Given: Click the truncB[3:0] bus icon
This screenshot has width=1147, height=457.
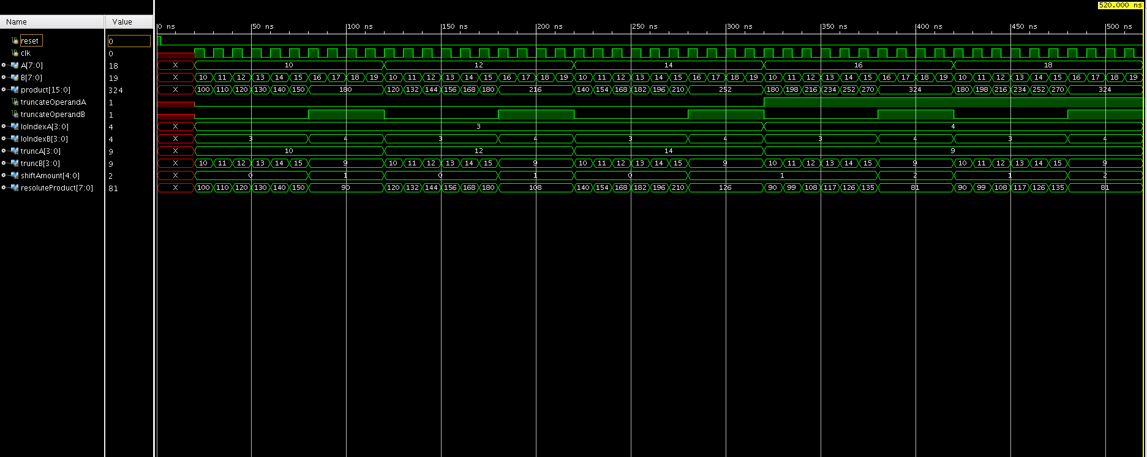Looking at the screenshot, I should 13,163.
